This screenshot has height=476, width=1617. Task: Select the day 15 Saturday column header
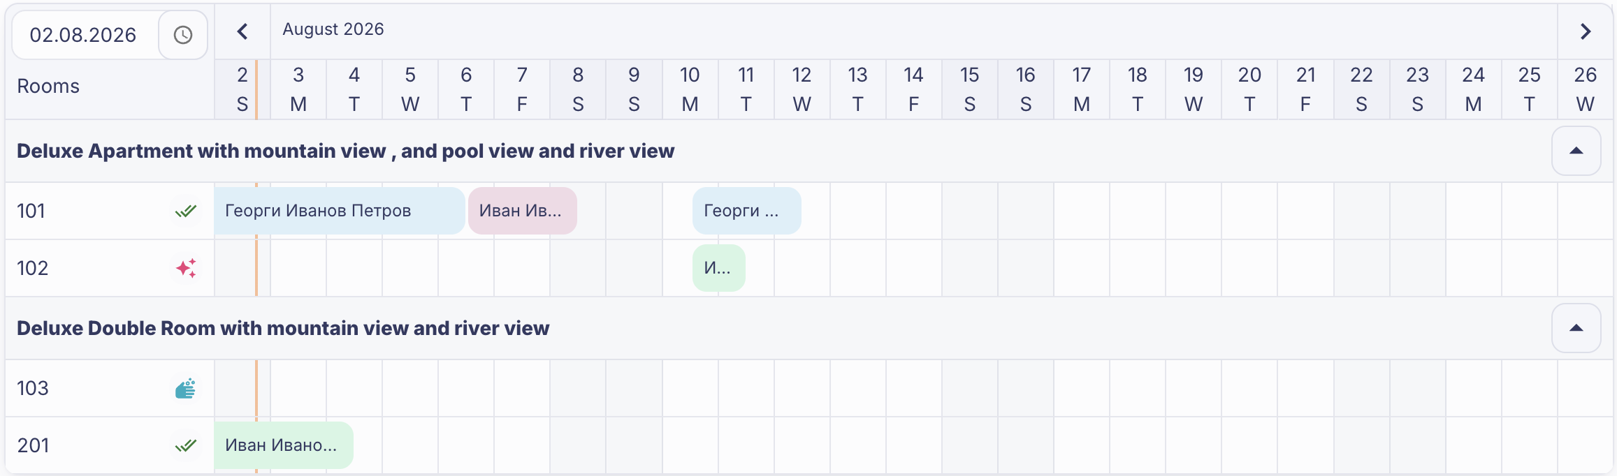[x=970, y=89]
